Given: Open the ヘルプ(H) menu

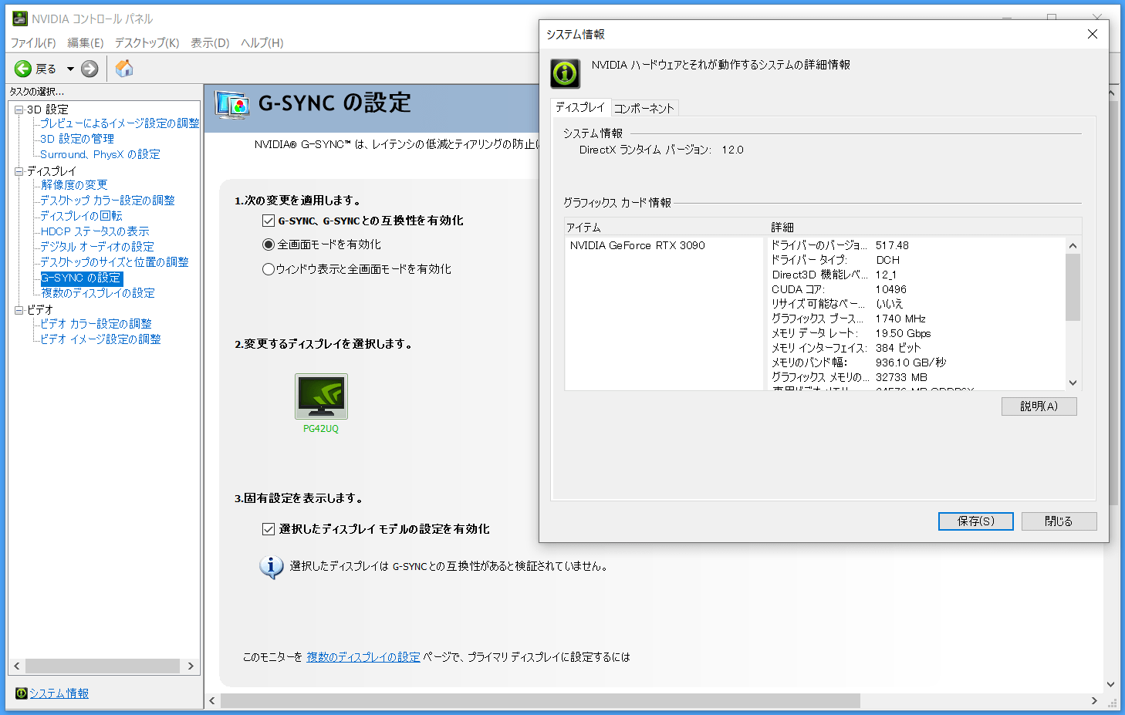Looking at the screenshot, I should click(262, 42).
